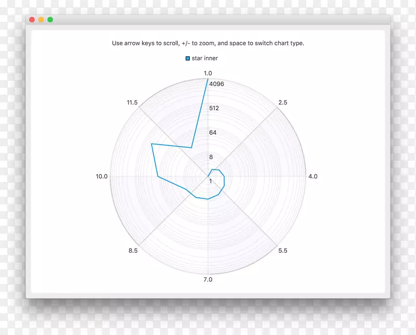The image size is (416, 335).
Task: Maximize the window with the green button
Action: 50,20
